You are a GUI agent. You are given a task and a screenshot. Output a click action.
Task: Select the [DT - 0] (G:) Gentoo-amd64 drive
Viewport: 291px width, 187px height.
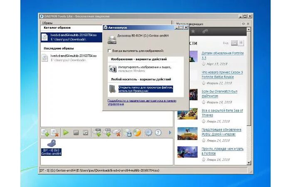coord(51,147)
